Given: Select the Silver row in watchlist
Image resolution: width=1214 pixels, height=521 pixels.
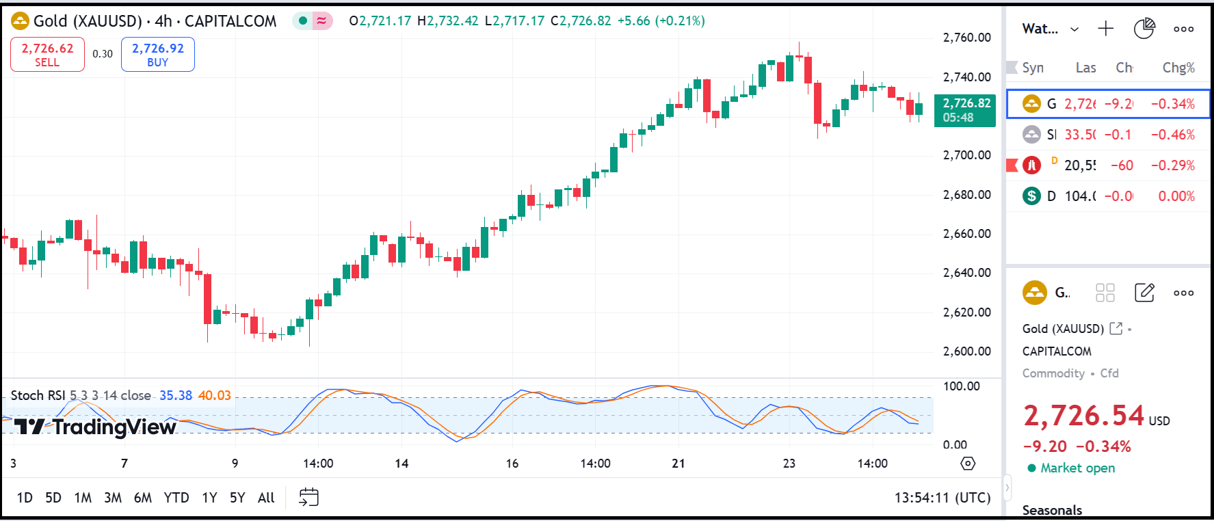Looking at the screenshot, I should pyautogui.click(x=1108, y=135).
